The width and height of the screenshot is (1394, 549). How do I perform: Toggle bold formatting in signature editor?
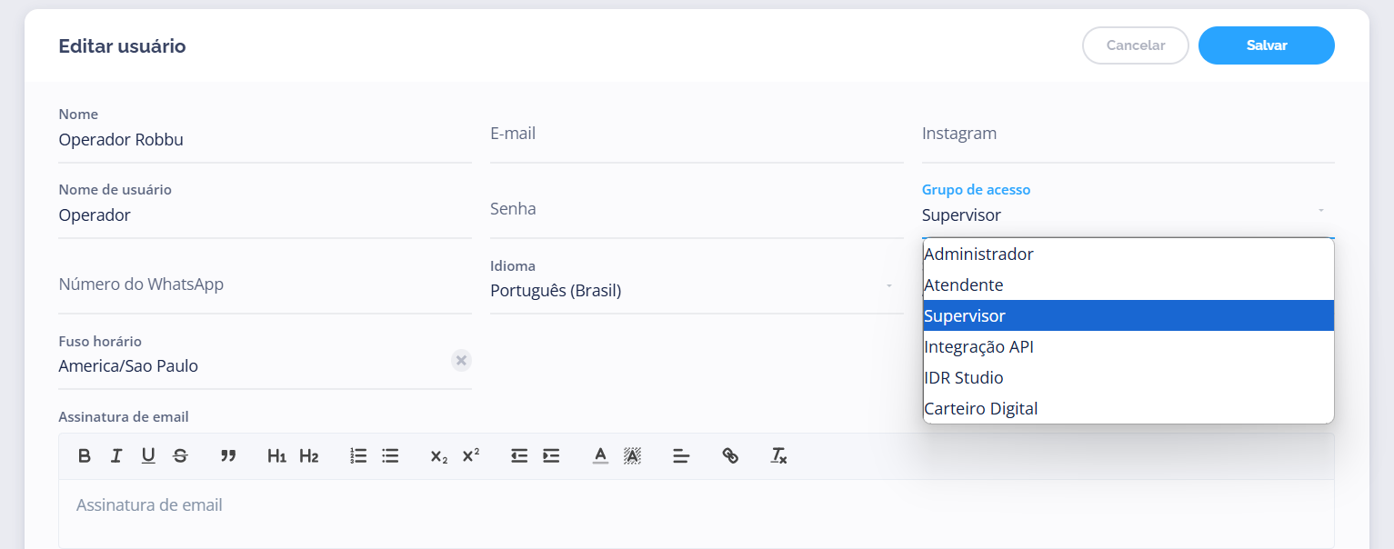tap(85, 456)
